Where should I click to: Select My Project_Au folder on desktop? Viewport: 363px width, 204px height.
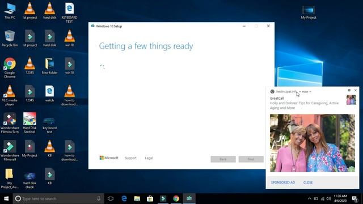coord(9,178)
